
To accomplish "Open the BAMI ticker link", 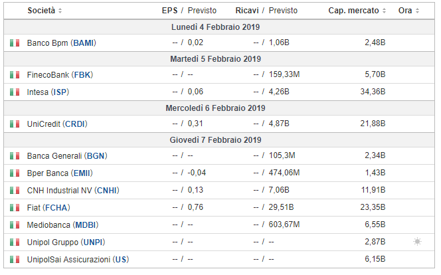I will [x=83, y=43].
